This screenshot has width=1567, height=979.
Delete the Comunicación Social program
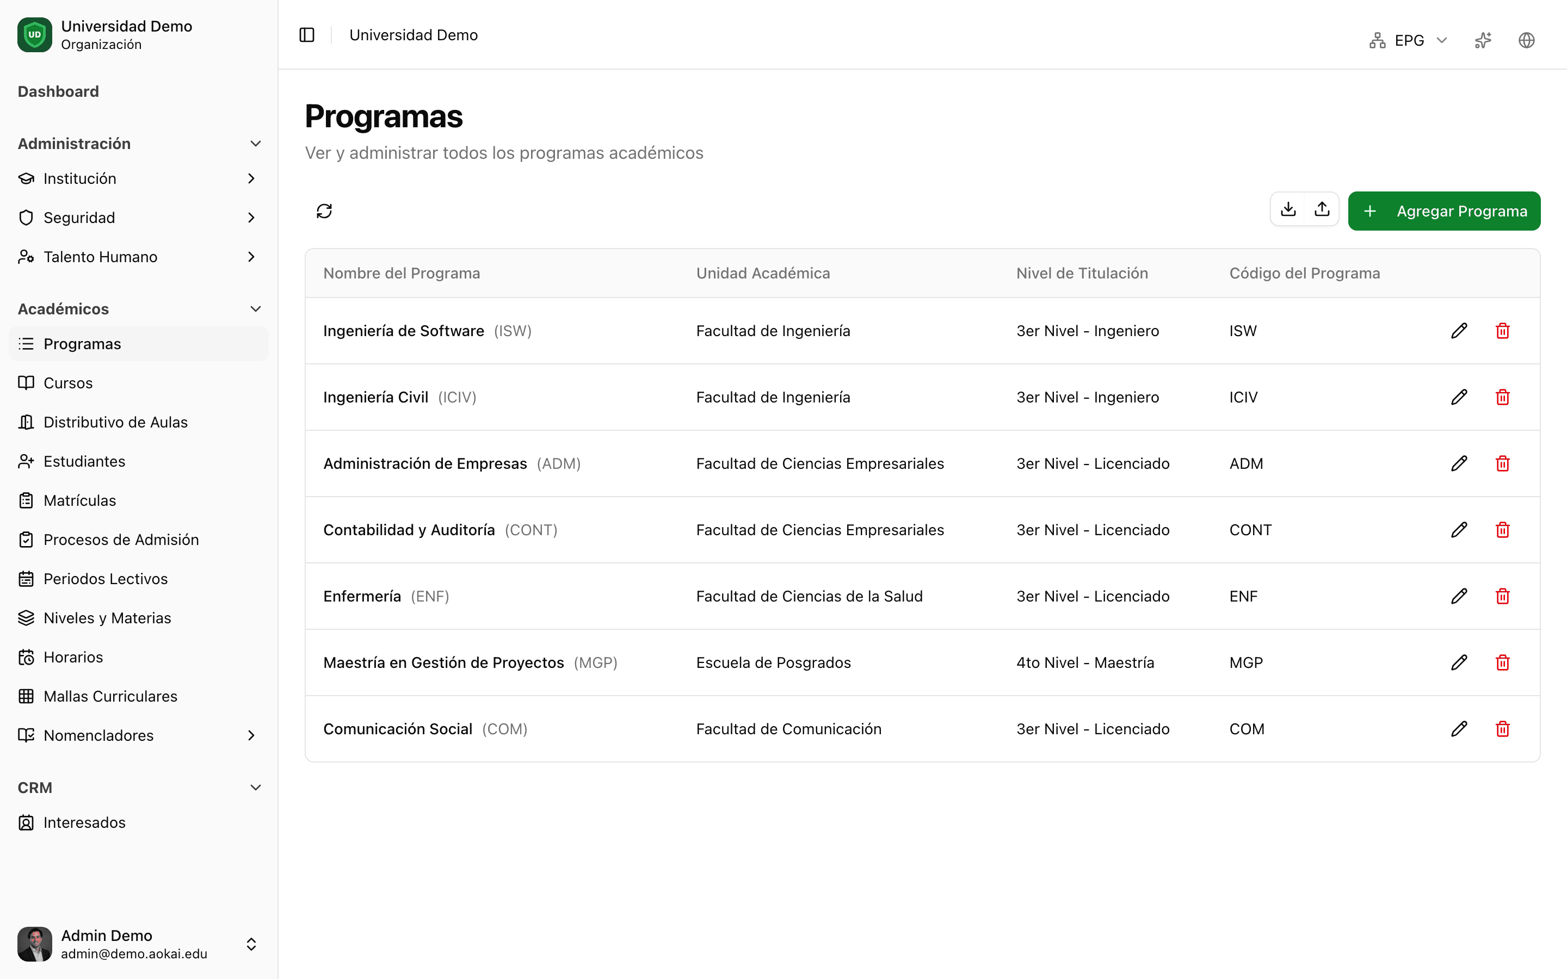pos(1502,729)
